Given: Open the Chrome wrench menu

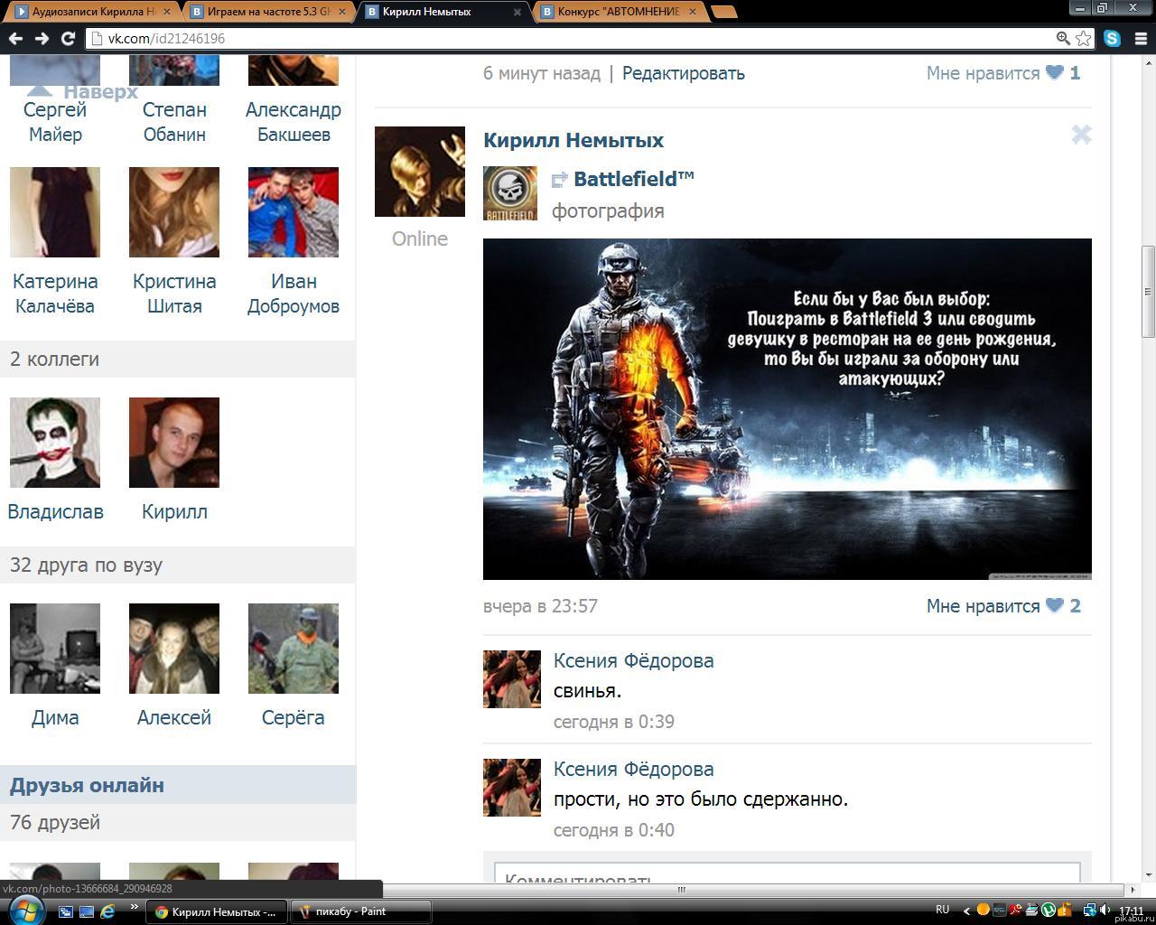Looking at the screenshot, I should coord(1138,39).
